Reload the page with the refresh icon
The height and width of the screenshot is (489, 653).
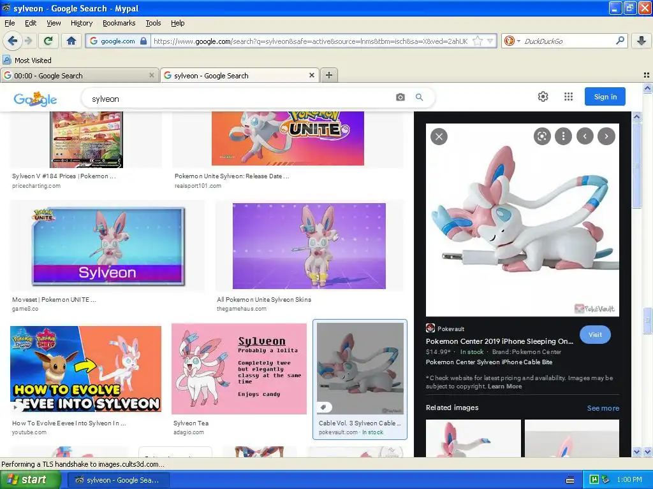click(x=48, y=41)
